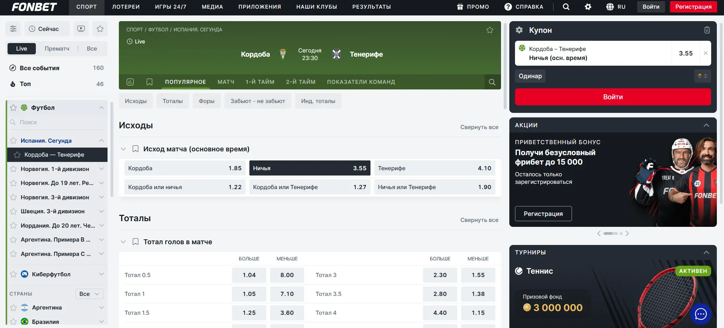Open the search magnifier in top navigation
This screenshot has height=328, width=724.
[x=566, y=7]
